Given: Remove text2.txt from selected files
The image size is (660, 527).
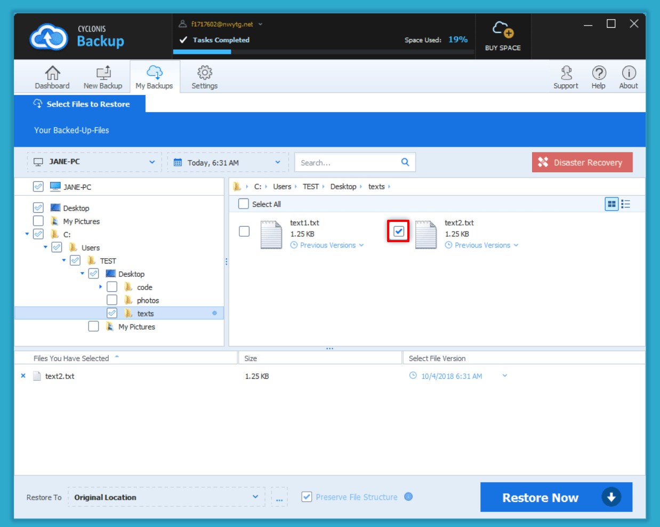Looking at the screenshot, I should tap(23, 376).
